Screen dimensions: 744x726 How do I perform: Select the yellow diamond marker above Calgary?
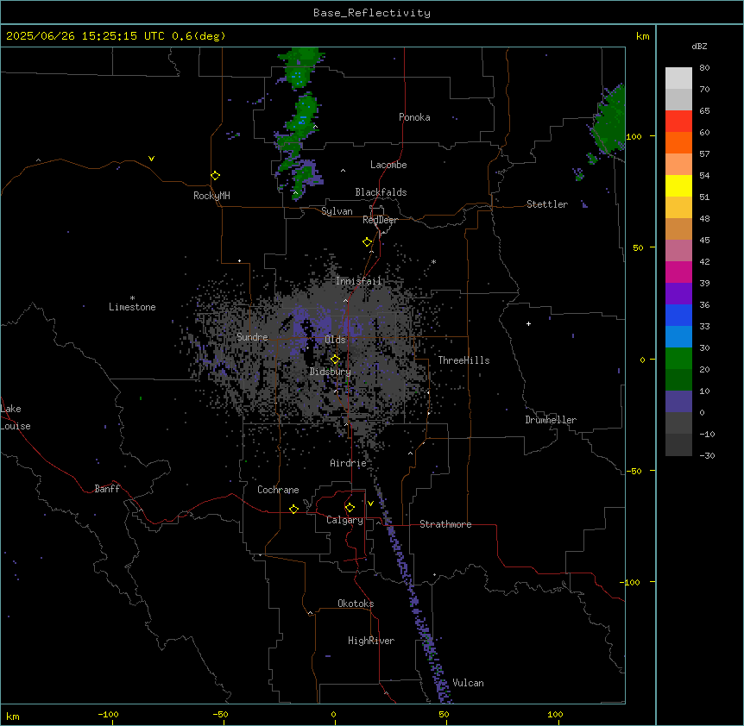click(x=350, y=508)
